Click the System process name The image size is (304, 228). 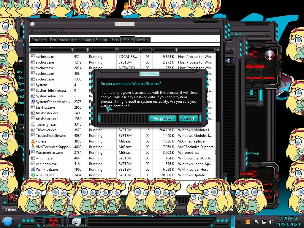[x=41, y=85]
